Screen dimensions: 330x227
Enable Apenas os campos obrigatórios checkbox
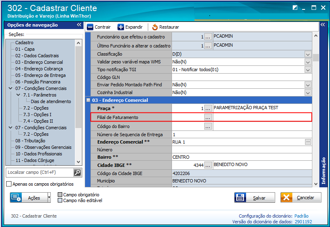(9, 184)
